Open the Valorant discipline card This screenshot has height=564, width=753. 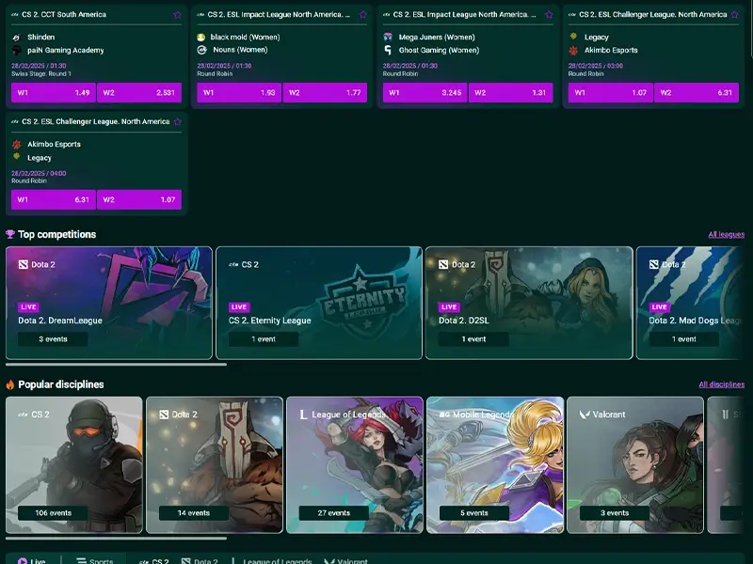(635, 464)
